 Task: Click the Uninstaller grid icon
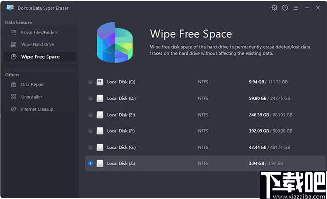[13, 97]
